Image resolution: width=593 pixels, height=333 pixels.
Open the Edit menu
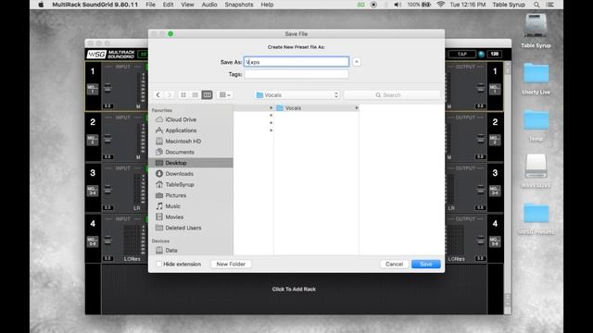click(168, 5)
